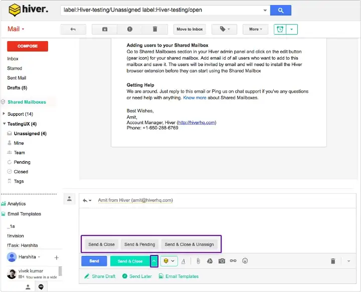361x292 pixels.
Task: Open the Pending view
Action: click(22, 162)
